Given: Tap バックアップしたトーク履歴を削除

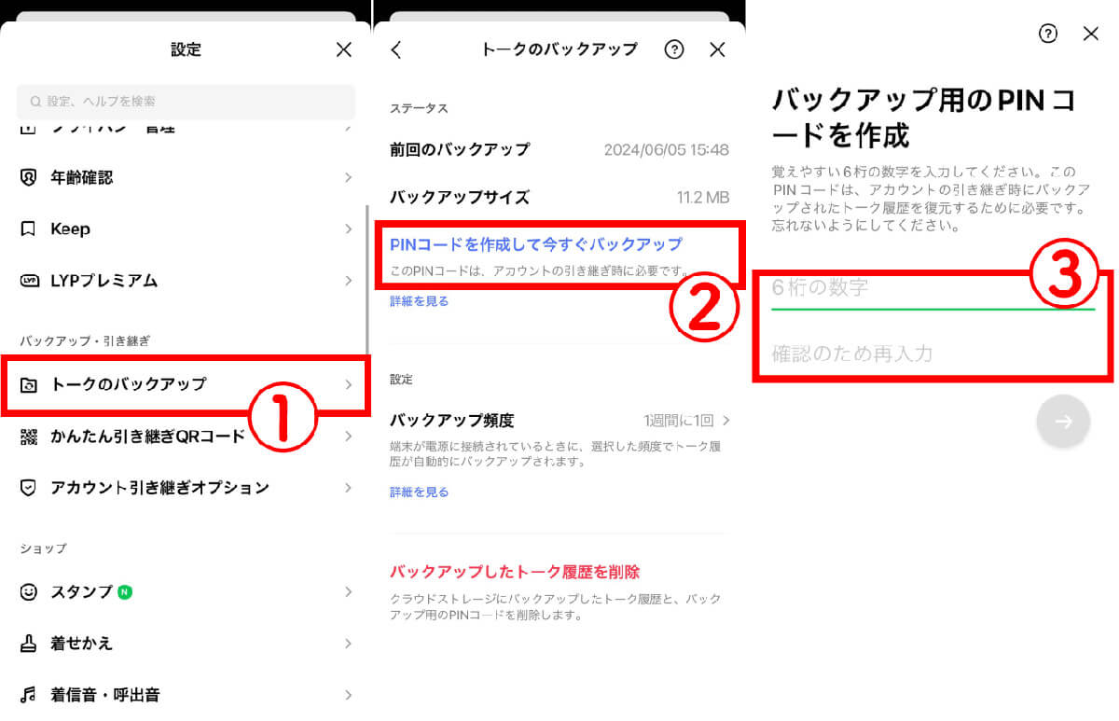Looking at the screenshot, I should point(514,572).
